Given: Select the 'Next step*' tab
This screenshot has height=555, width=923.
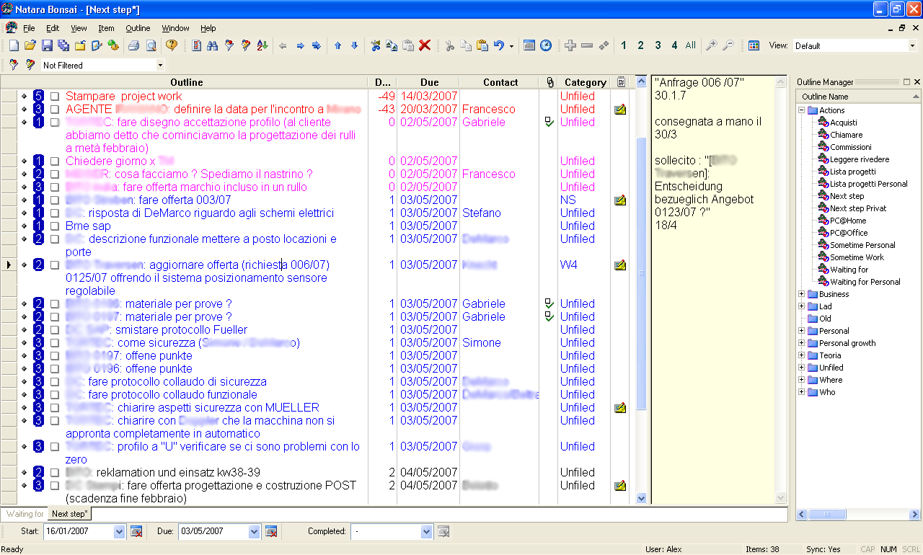Looking at the screenshot, I should click(70, 514).
